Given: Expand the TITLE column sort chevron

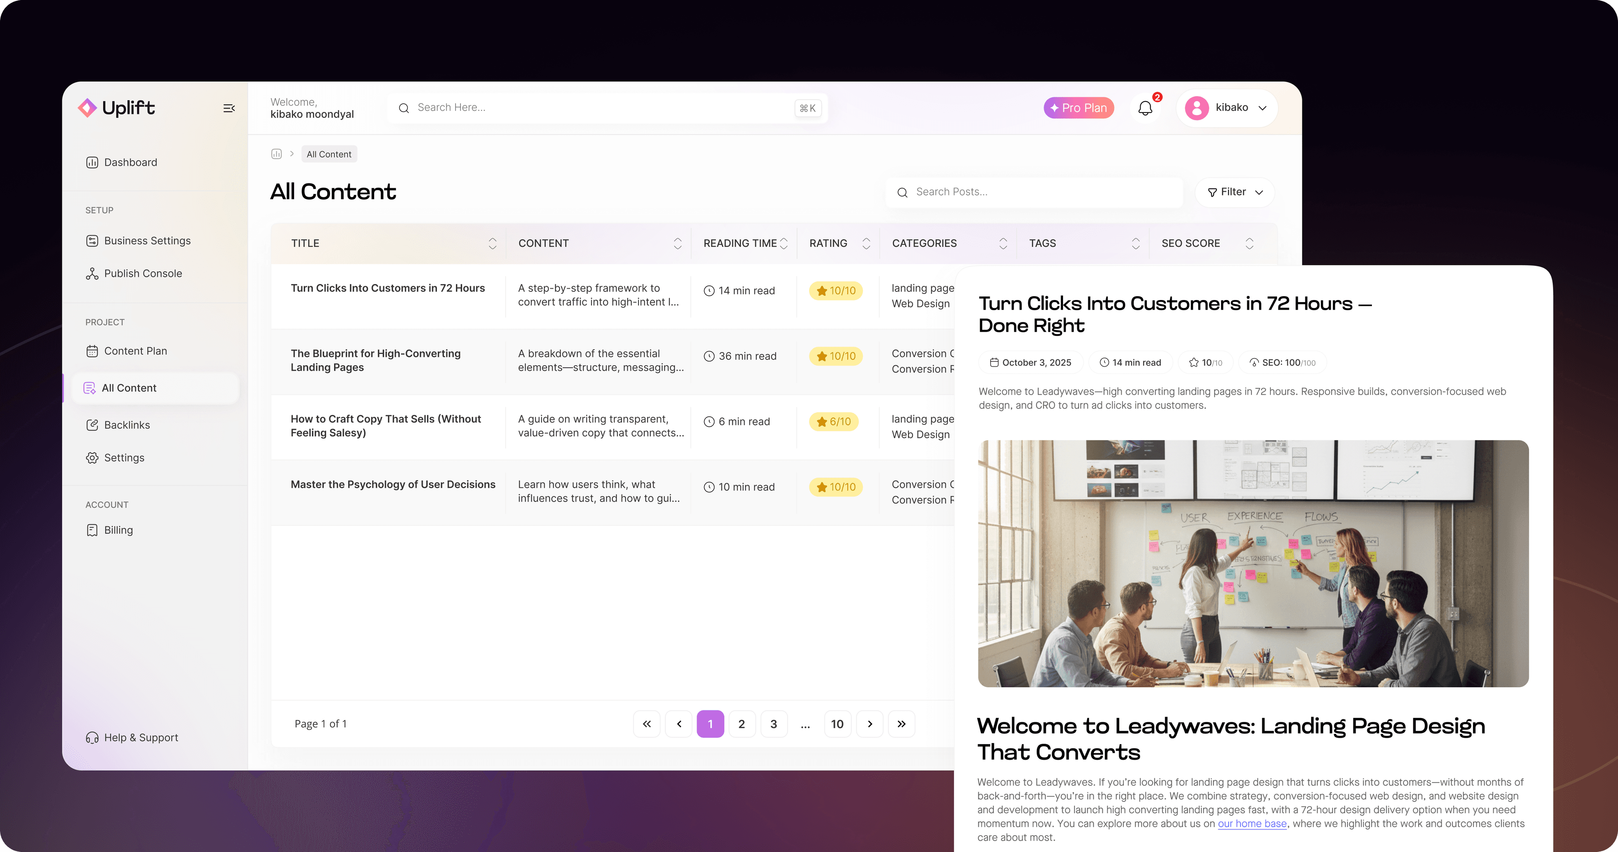Looking at the screenshot, I should point(493,243).
